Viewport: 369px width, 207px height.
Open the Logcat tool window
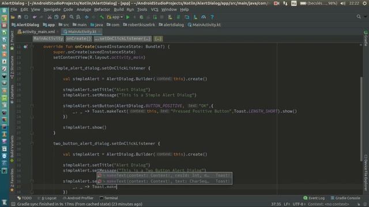click(47, 198)
